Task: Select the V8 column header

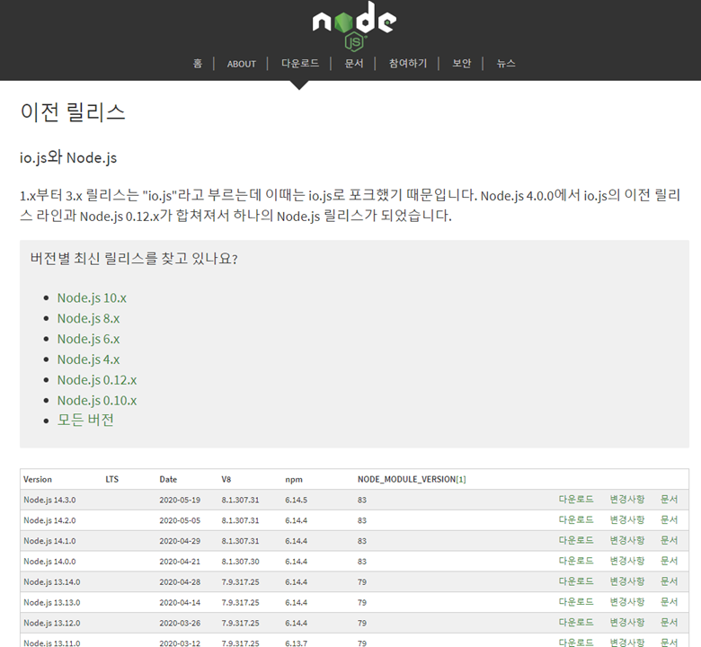Action: click(x=226, y=479)
